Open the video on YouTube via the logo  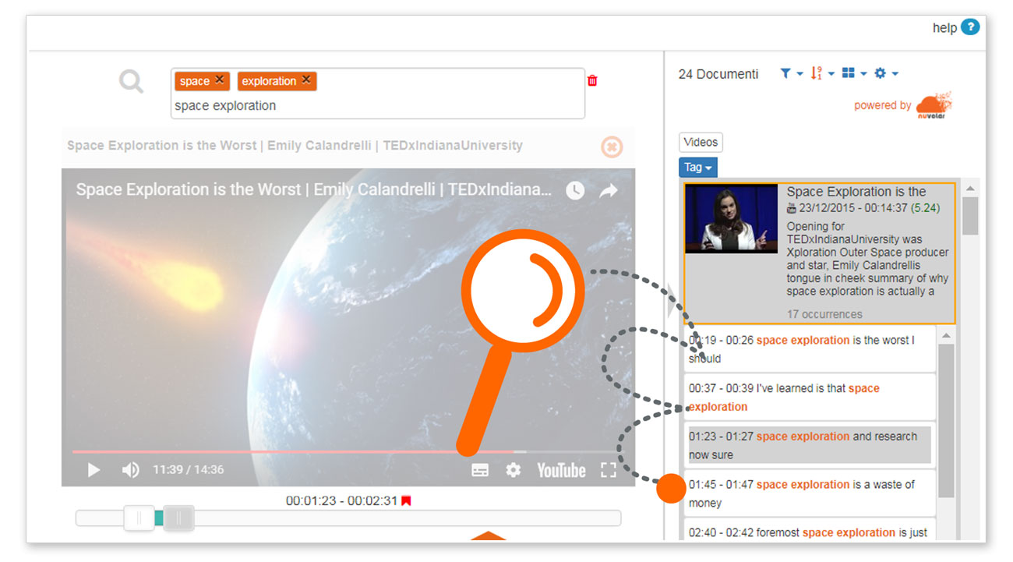click(561, 470)
